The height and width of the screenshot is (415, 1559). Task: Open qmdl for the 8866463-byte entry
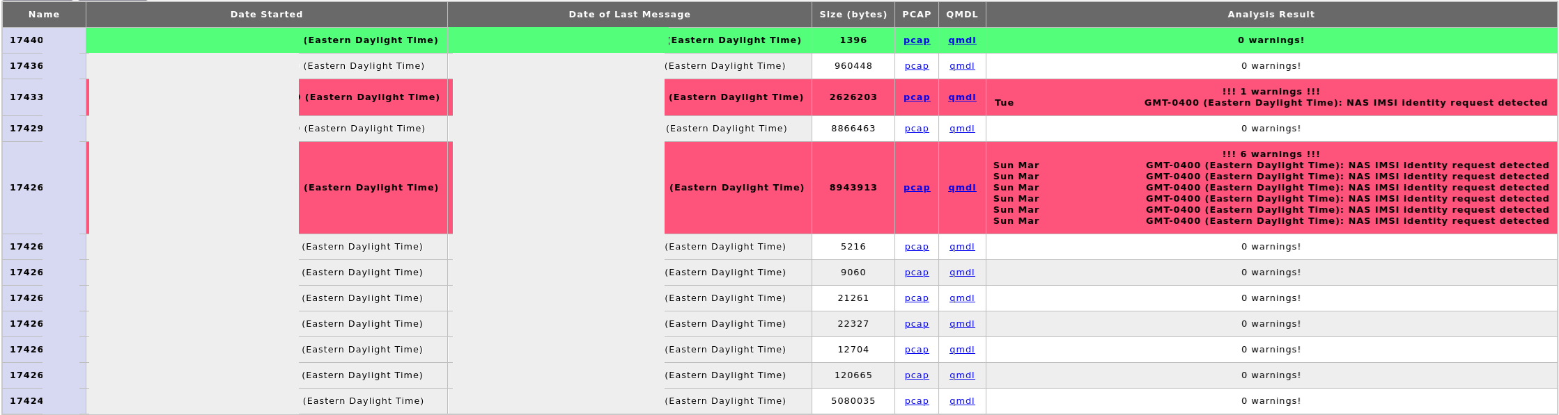(961, 129)
